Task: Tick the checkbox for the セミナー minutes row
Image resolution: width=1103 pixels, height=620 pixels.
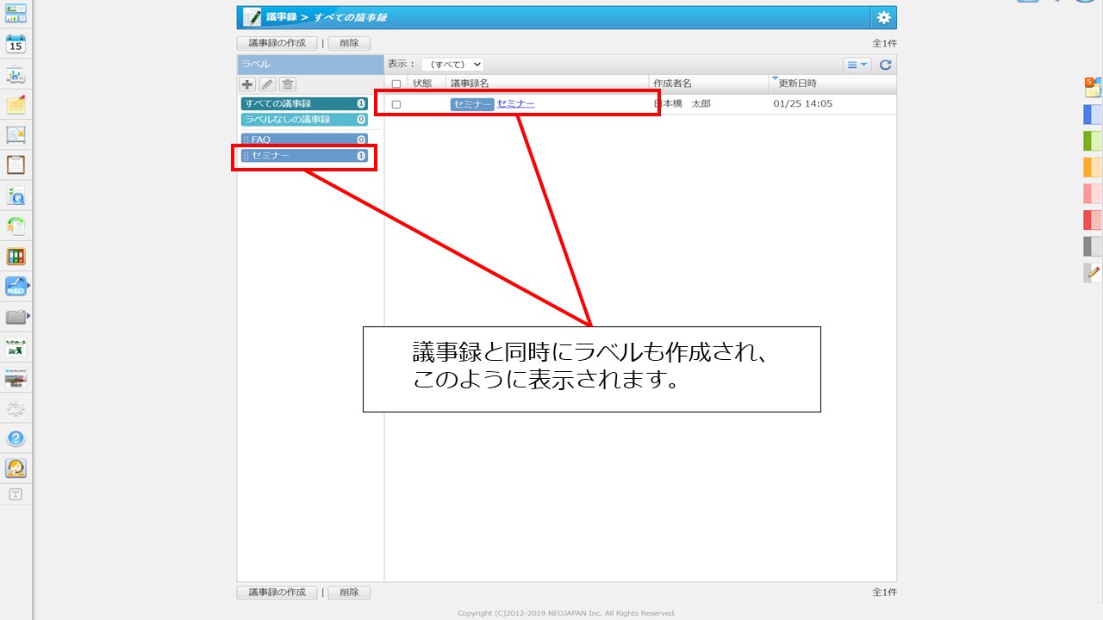Action: [396, 104]
